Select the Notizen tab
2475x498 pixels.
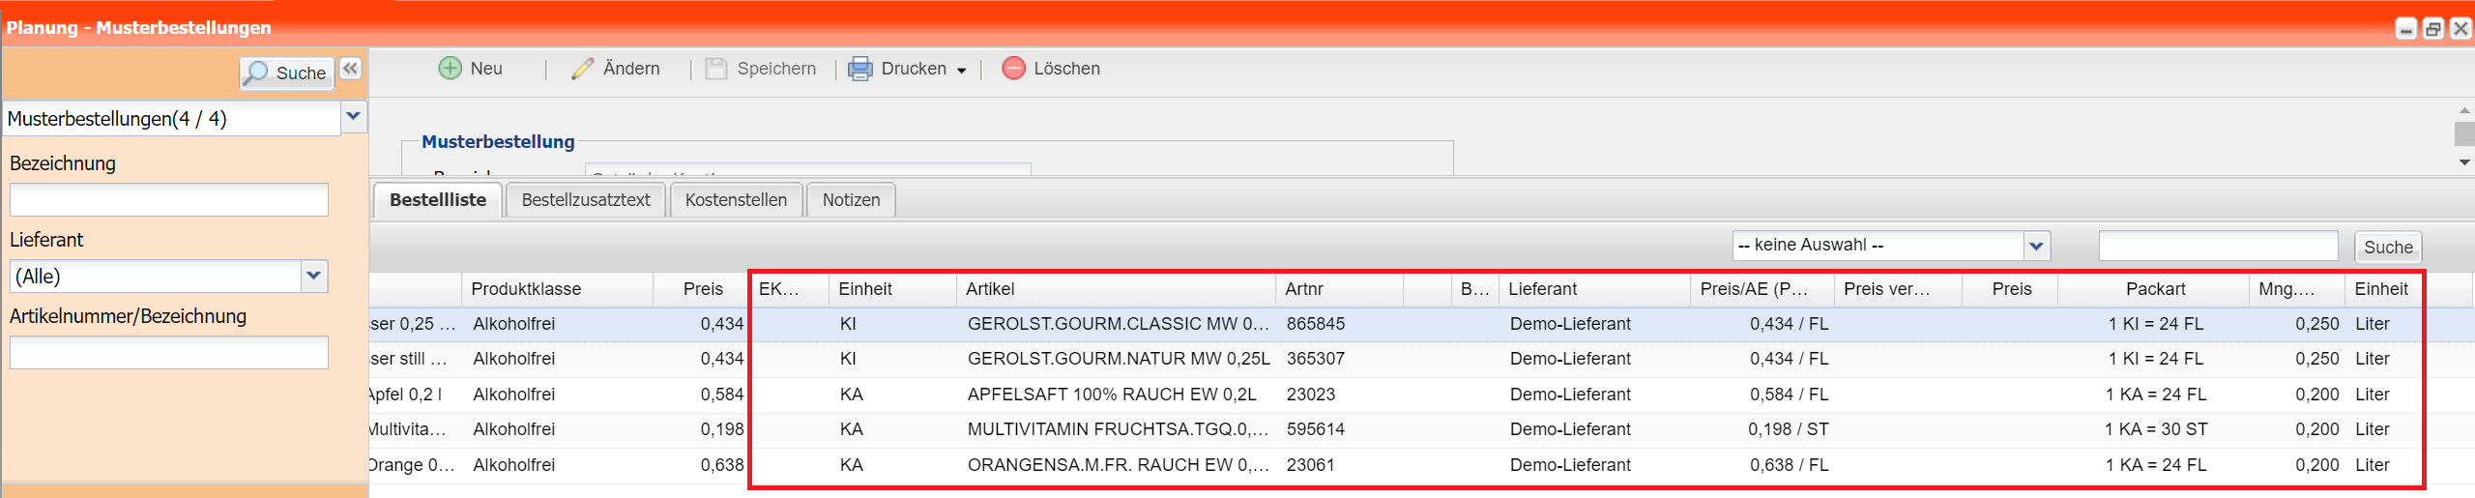851,200
